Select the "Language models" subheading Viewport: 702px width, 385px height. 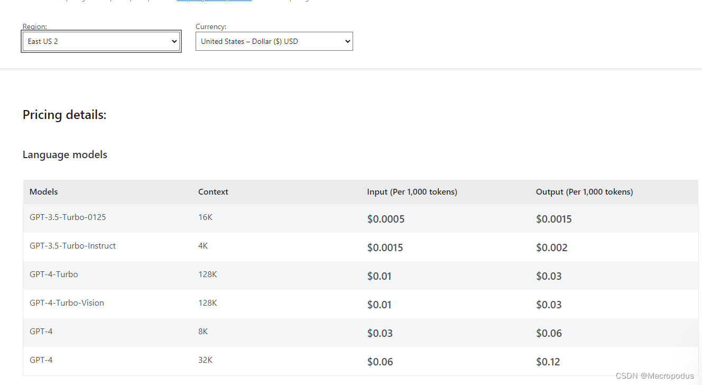(65, 155)
